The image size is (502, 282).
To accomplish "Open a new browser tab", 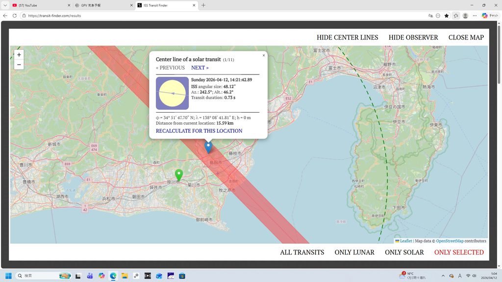I will pyautogui.click(x=203, y=5).
